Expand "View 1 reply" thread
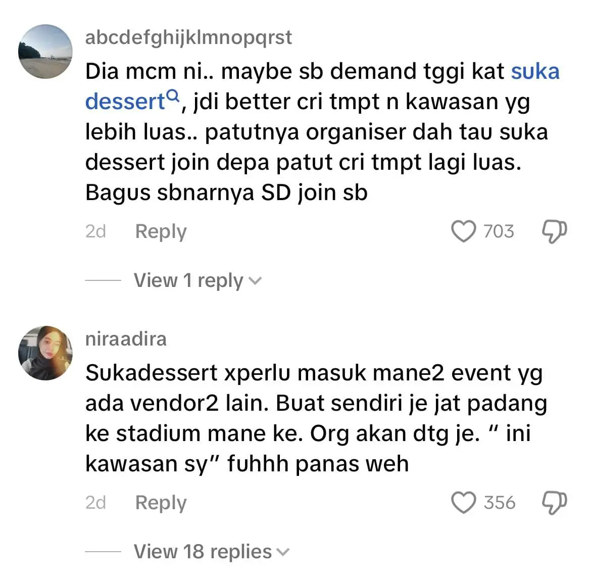 (x=188, y=280)
